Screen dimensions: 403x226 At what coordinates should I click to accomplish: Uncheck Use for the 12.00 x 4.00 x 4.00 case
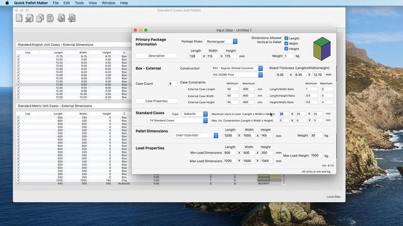(18, 60)
